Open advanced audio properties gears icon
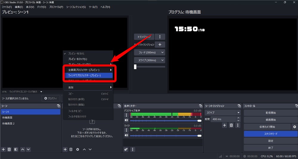This screenshot has height=159, width=298. tap(126, 149)
